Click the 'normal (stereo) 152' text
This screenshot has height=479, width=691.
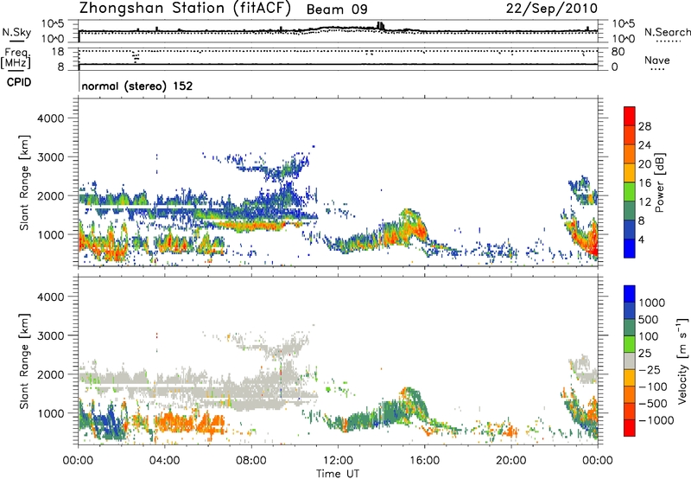(x=137, y=86)
